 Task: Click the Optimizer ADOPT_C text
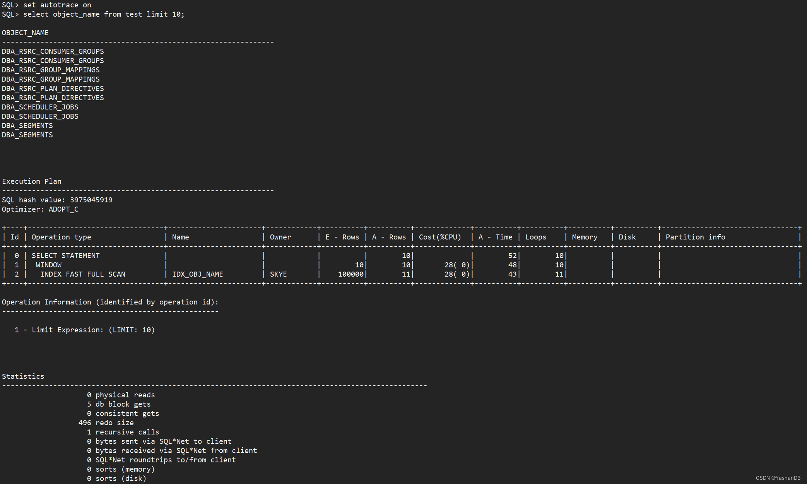point(63,209)
